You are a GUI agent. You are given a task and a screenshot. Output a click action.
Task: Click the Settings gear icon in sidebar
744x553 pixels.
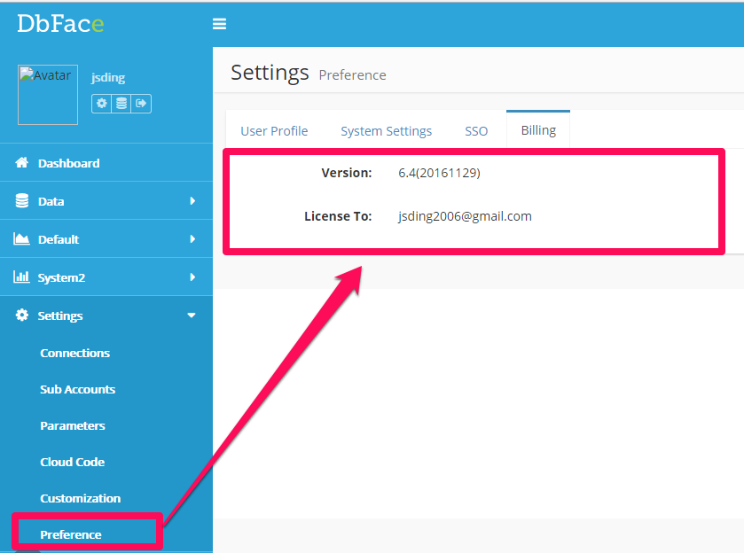point(22,315)
